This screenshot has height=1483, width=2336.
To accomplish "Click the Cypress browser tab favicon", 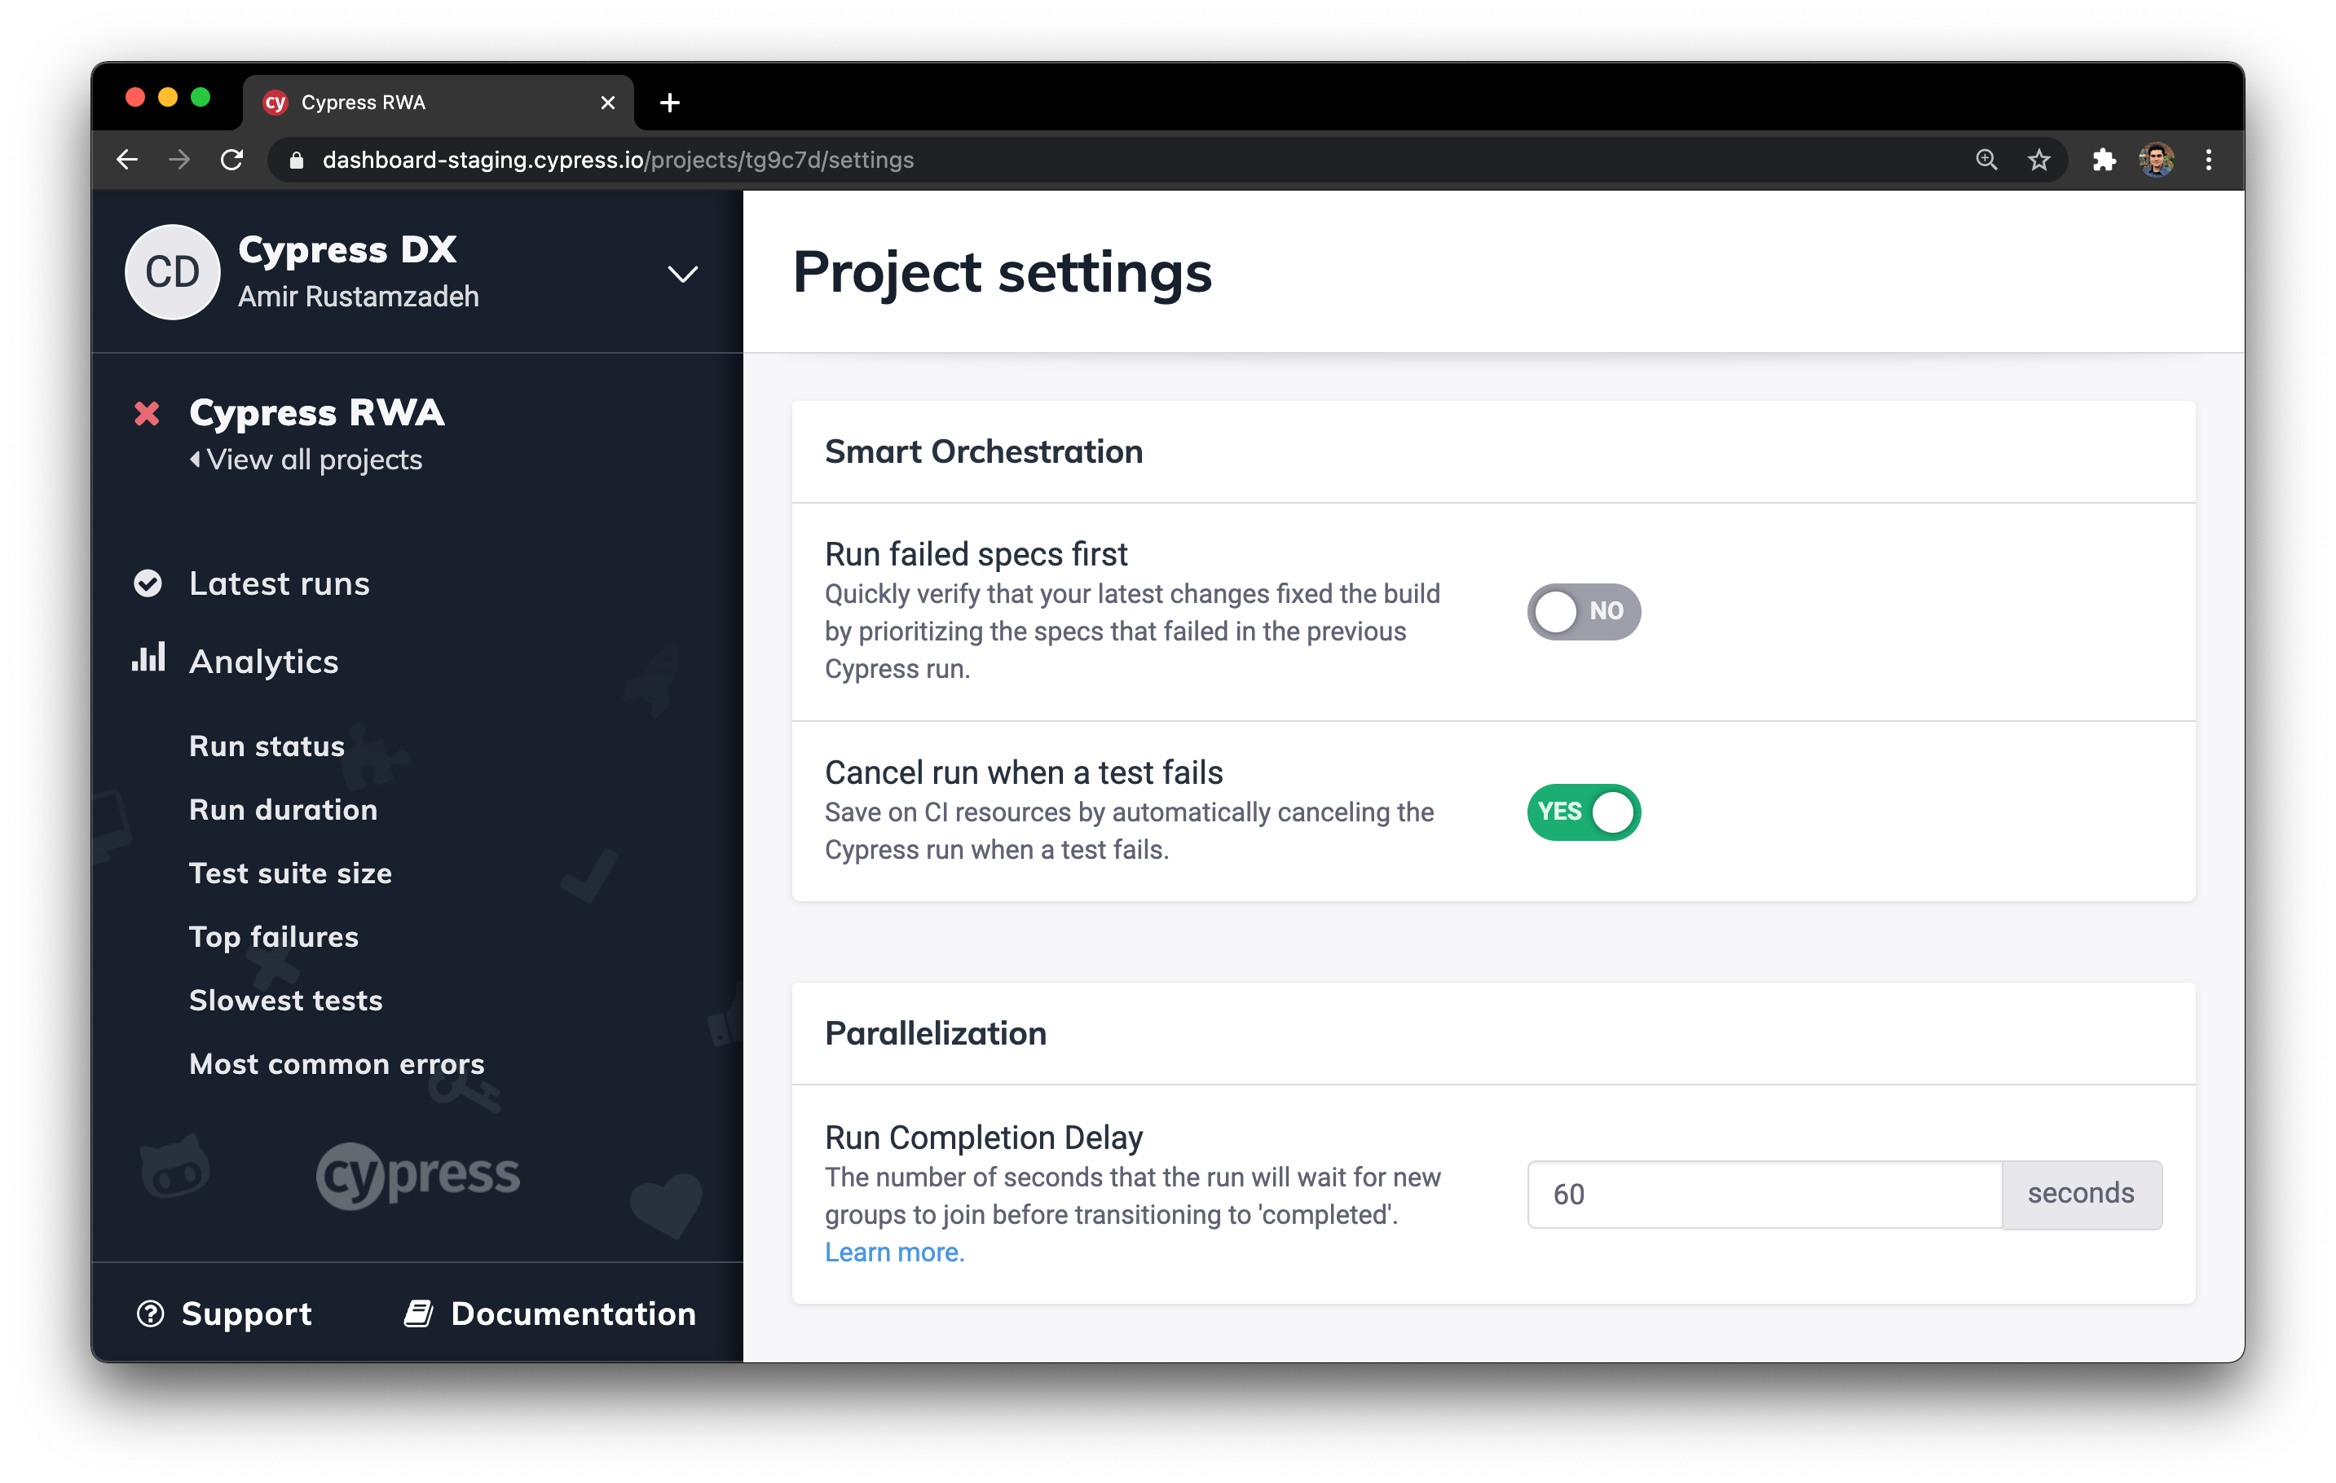I will [276, 101].
